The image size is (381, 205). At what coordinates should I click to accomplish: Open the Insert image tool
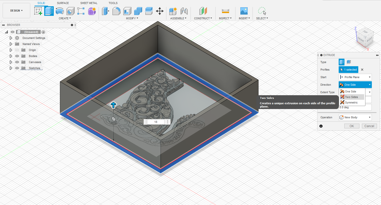point(244,11)
